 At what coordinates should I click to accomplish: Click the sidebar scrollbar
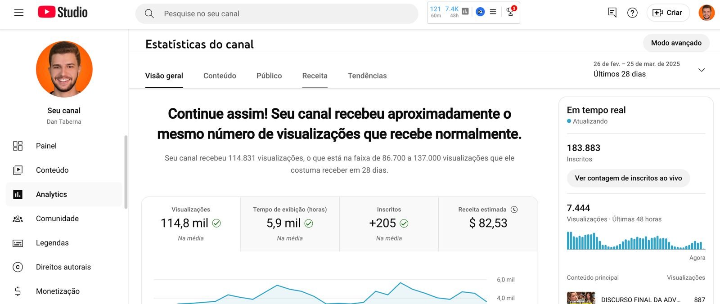[x=126, y=172]
